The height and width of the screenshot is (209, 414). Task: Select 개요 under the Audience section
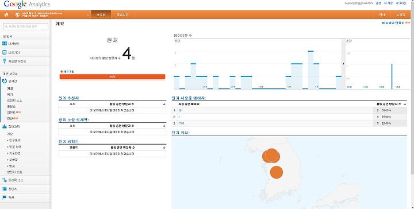click(x=10, y=134)
